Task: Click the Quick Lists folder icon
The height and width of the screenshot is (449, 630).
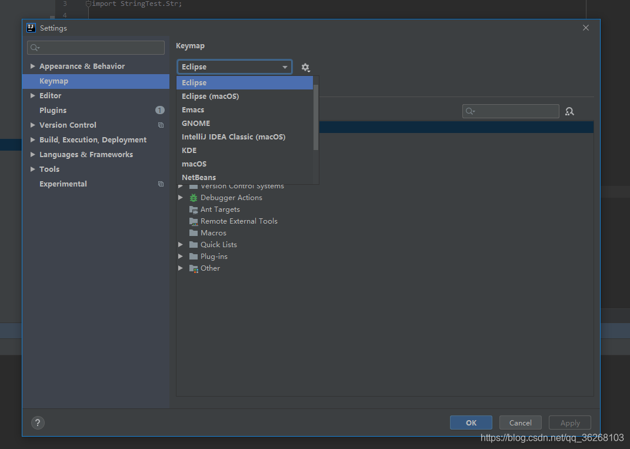Action: point(194,244)
